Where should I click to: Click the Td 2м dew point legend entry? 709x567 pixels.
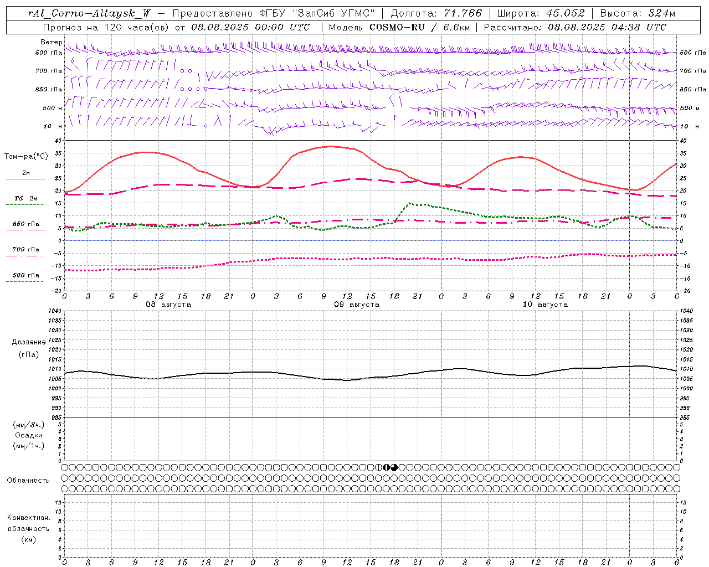tap(26, 198)
